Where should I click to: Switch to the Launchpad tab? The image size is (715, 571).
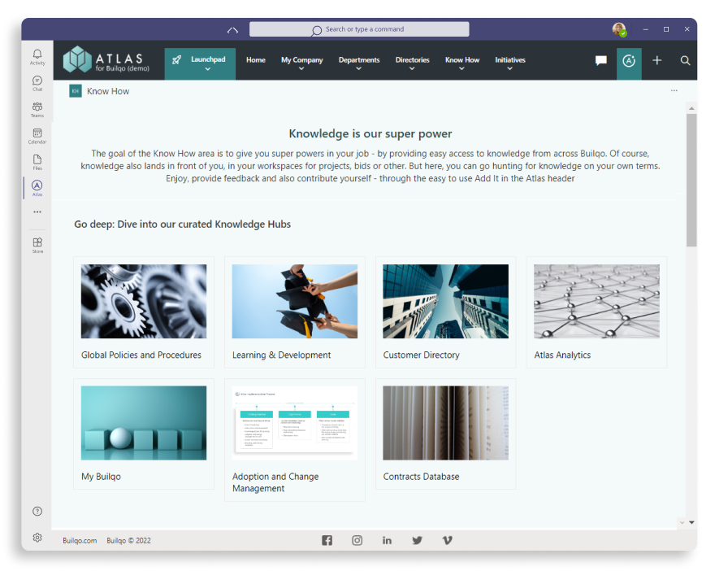point(201,59)
